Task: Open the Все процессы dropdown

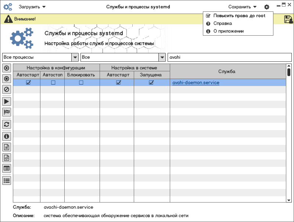Action: (75, 57)
